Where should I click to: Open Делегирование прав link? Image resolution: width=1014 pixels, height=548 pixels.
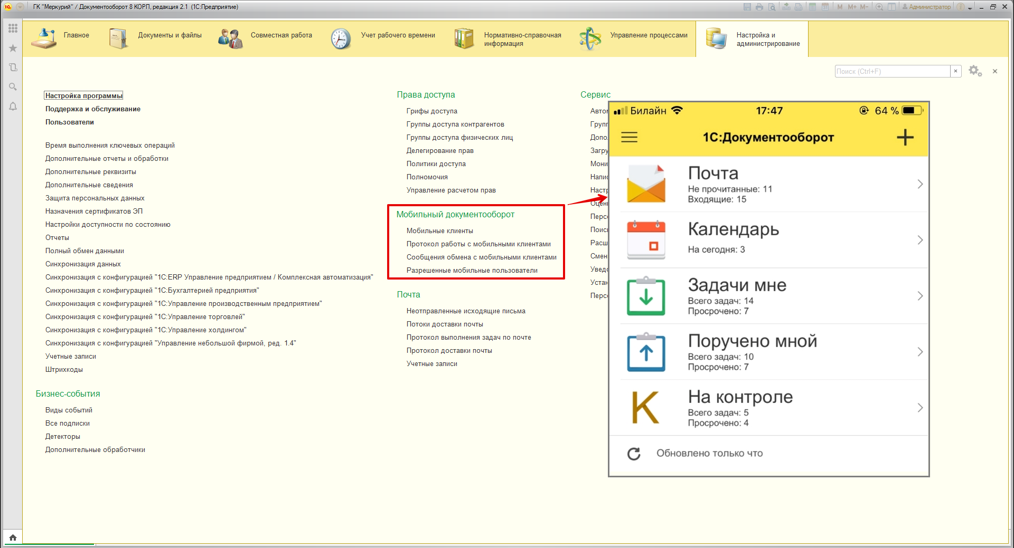click(440, 150)
